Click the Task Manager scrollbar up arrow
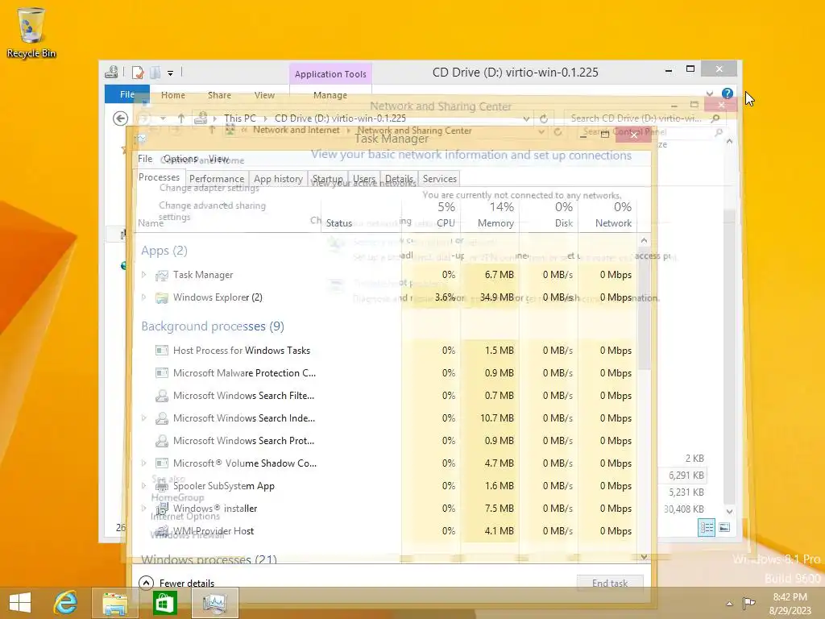Screen dimensions: 825x619 [644, 240]
